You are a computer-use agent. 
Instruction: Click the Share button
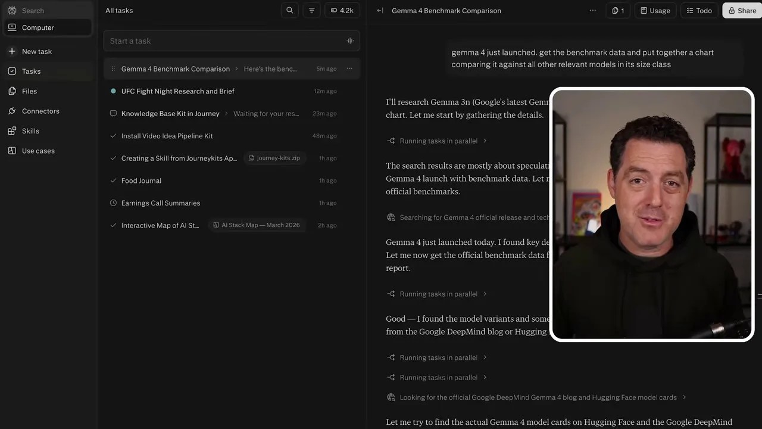(742, 11)
